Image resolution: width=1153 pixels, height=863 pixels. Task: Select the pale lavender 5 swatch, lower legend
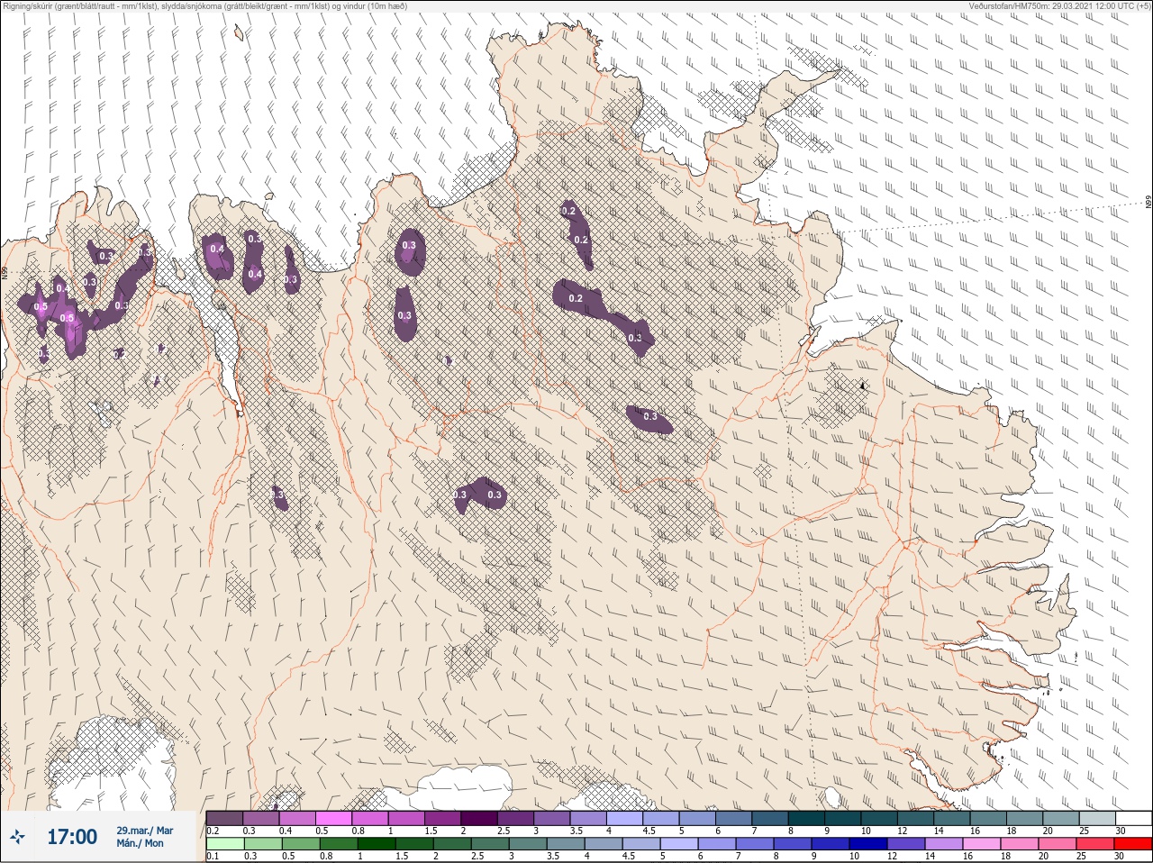point(679,844)
